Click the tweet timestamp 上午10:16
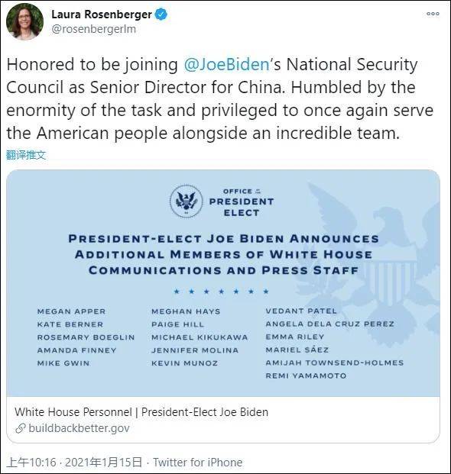Viewport: 451px width, 474px height. [x=31, y=463]
